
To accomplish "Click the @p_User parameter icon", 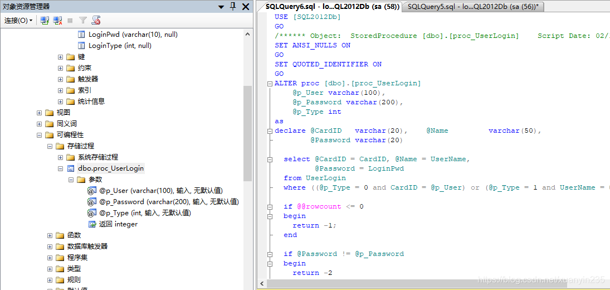I will [92, 191].
